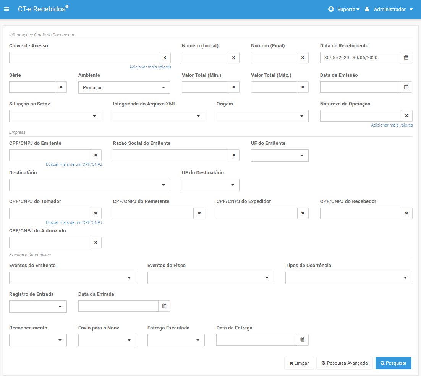This screenshot has width=421, height=378.
Task: Click Buscar mais de um CPF/CNPJ under Tomador
Action: 74,223
